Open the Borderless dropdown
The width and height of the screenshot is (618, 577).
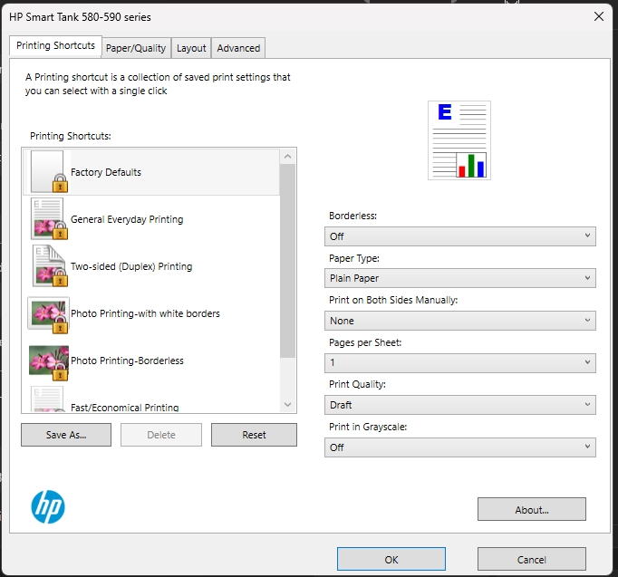(460, 236)
